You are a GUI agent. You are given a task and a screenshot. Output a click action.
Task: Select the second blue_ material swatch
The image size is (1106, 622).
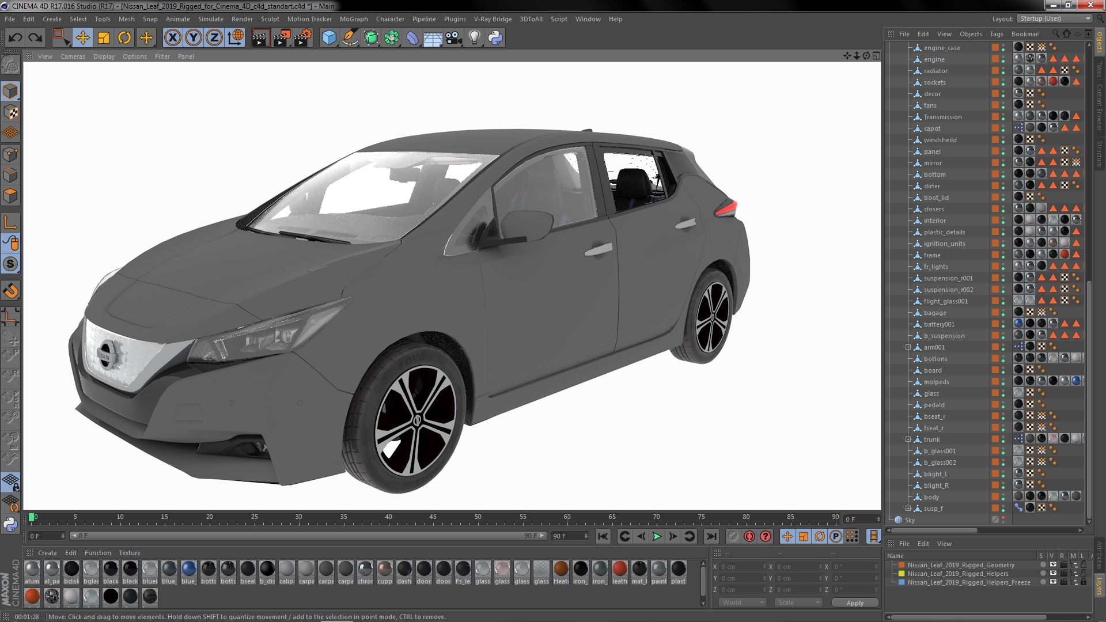click(x=189, y=572)
